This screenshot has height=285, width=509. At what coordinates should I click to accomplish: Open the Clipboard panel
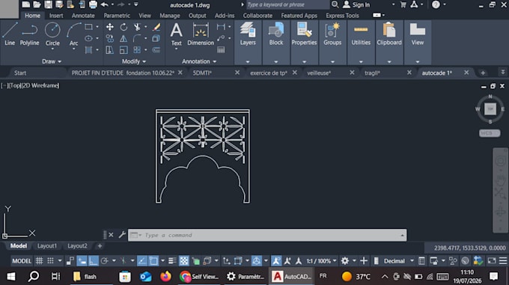point(389,34)
